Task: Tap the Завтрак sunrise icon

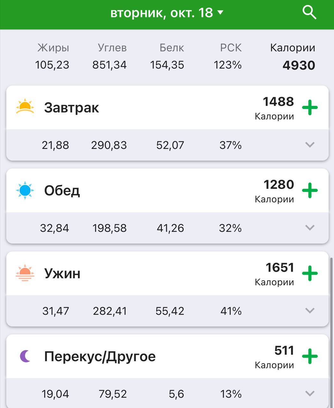Action: tap(25, 107)
